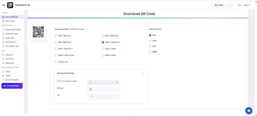
Task: Select the 1200 × 1200 (4 in.) size
Action: [x=103, y=42]
